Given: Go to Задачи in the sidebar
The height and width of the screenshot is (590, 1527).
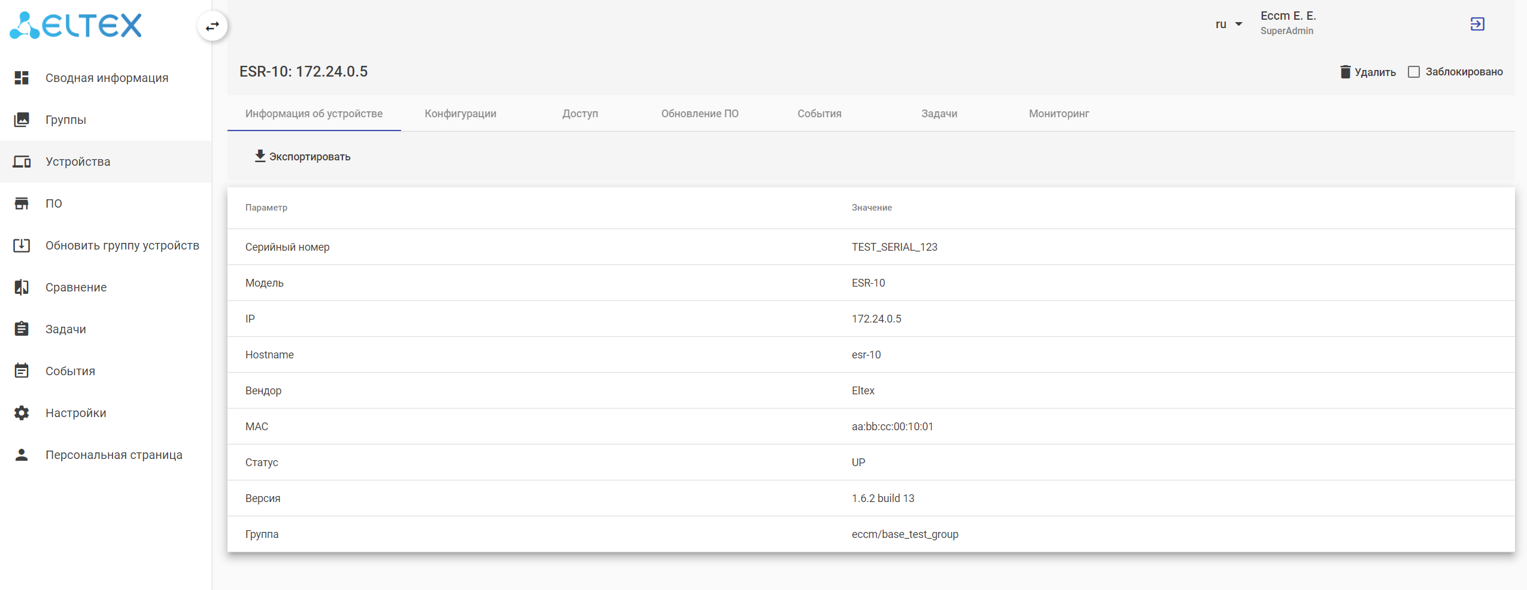Looking at the screenshot, I should click(x=66, y=329).
